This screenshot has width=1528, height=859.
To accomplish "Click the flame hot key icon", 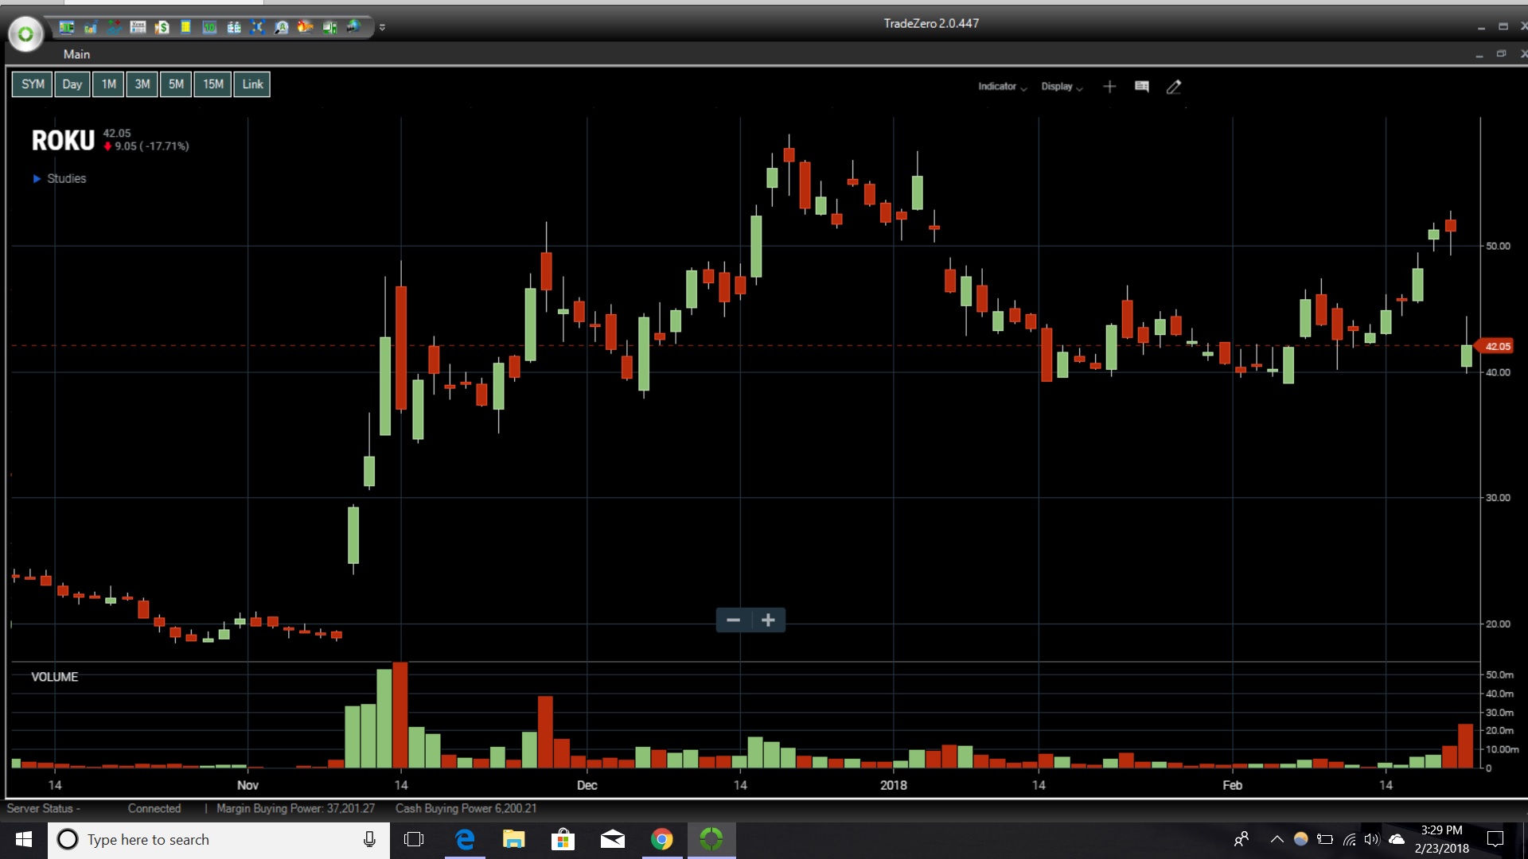I will point(305,27).
